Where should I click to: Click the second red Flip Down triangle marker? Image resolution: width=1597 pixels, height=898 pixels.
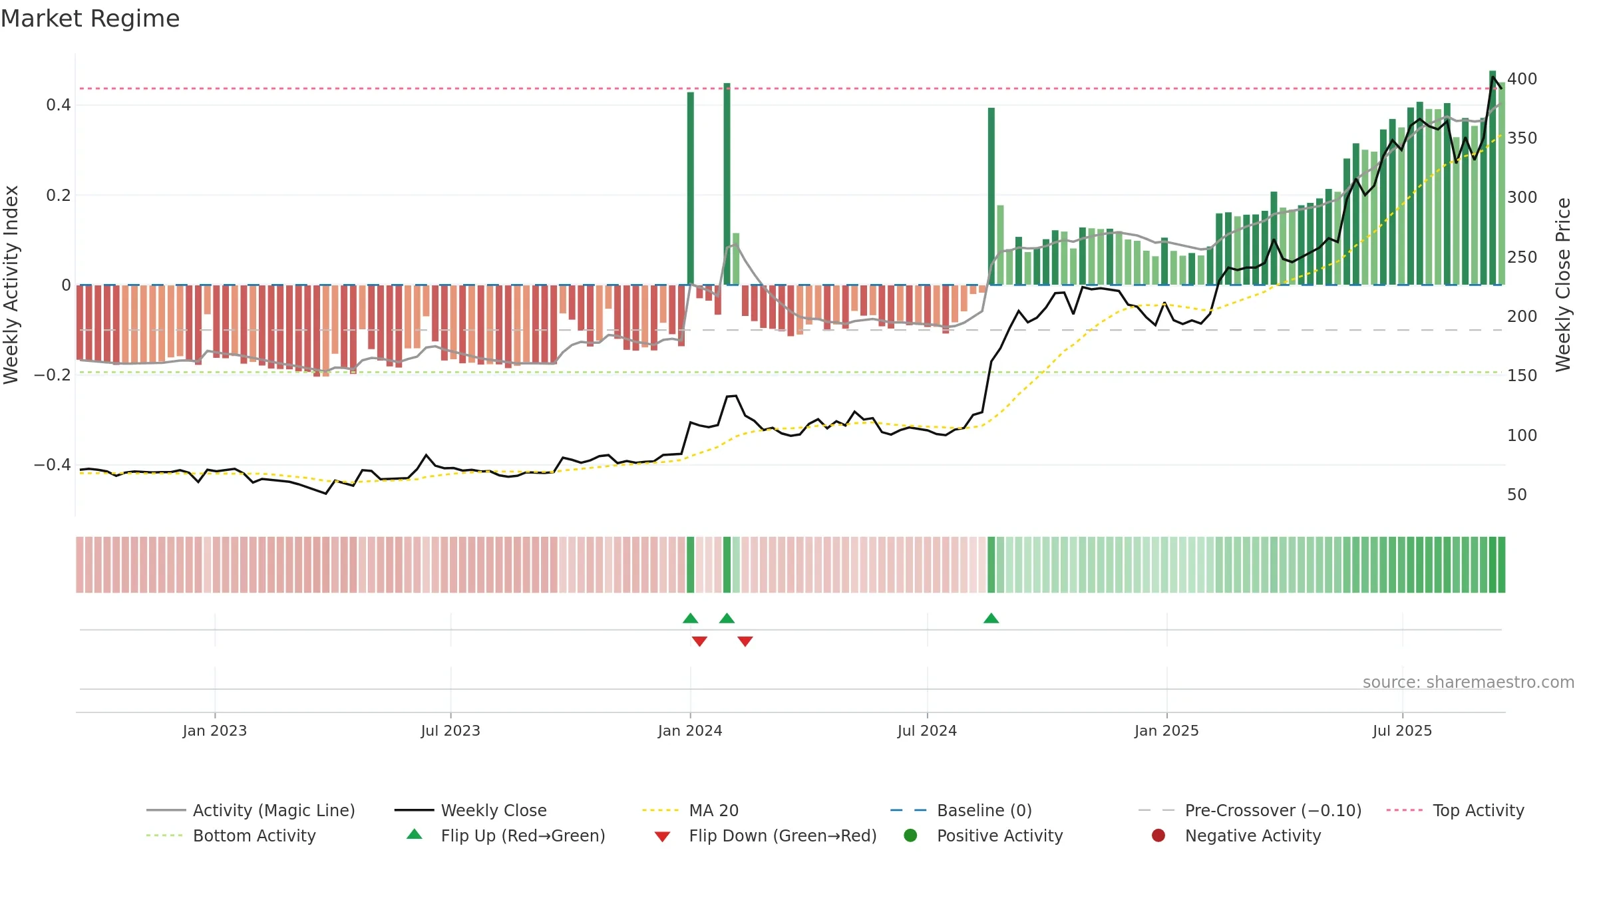(x=745, y=641)
